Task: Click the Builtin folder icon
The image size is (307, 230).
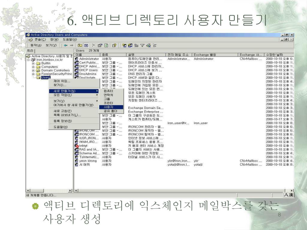Action: (x=38, y=63)
